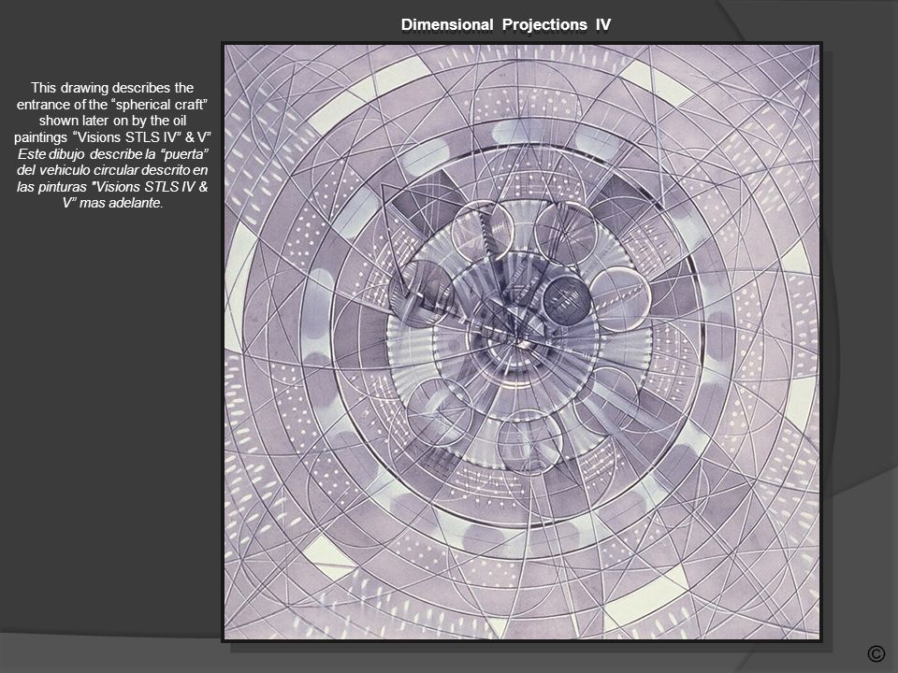The width and height of the screenshot is (898, 673).
Task: Click the slide title "Dimensional Projections IV"
Action: coord(506,24)
